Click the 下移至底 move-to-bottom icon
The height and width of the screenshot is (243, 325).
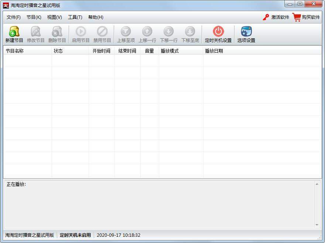(x=190, y=32)
